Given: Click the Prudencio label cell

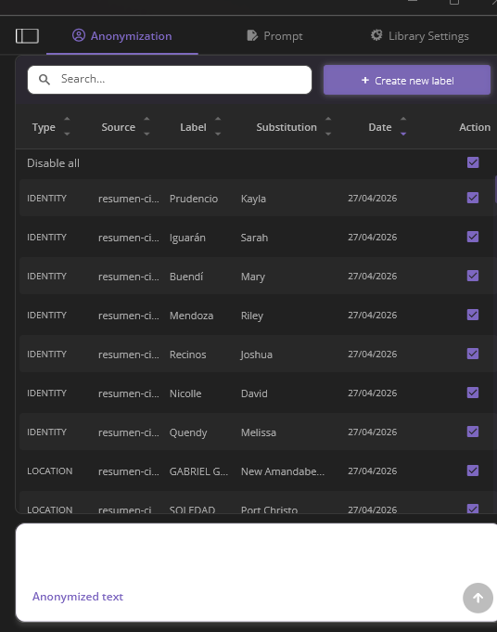Looking at the screenshot, I should pyautogui.click(x=194, y=199).
